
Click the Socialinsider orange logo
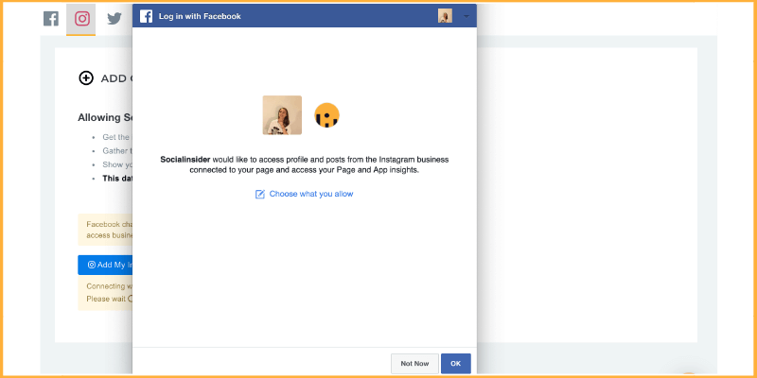(326, 115)
